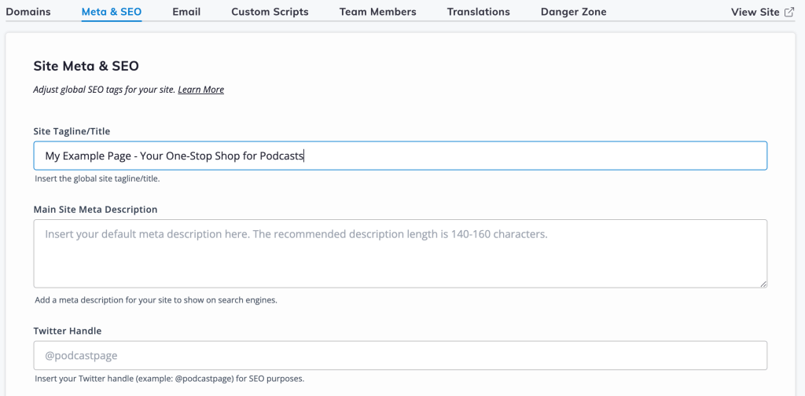Image resolution: width=805 pixels, height=396 pixels.
Task: Click the Site Meta & SEO heading
Action: (86, 67)
